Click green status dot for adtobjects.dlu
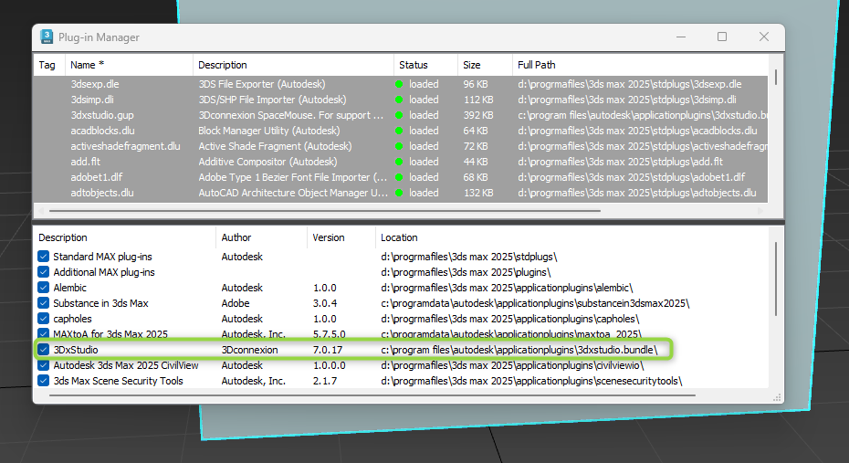This screenshot has width=849, height=463. (399, 193)
